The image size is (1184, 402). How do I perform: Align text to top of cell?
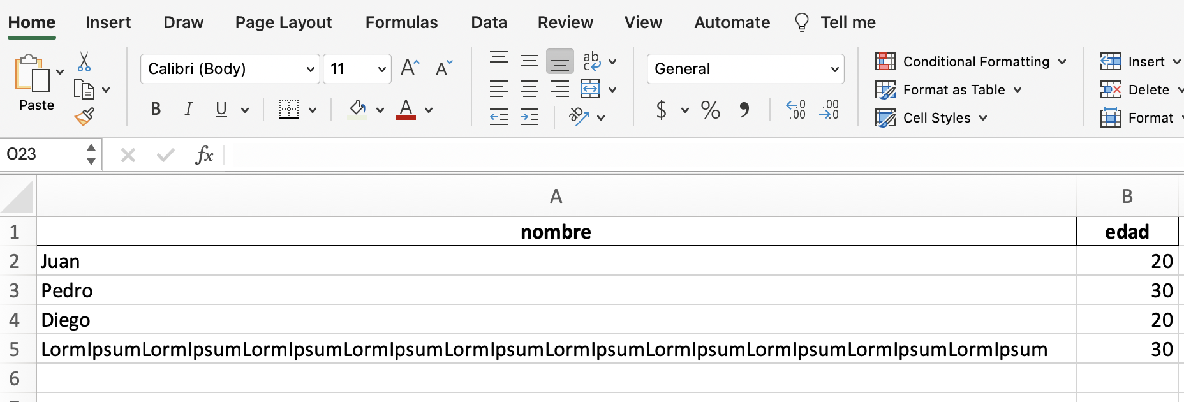(x=499, y=59)
